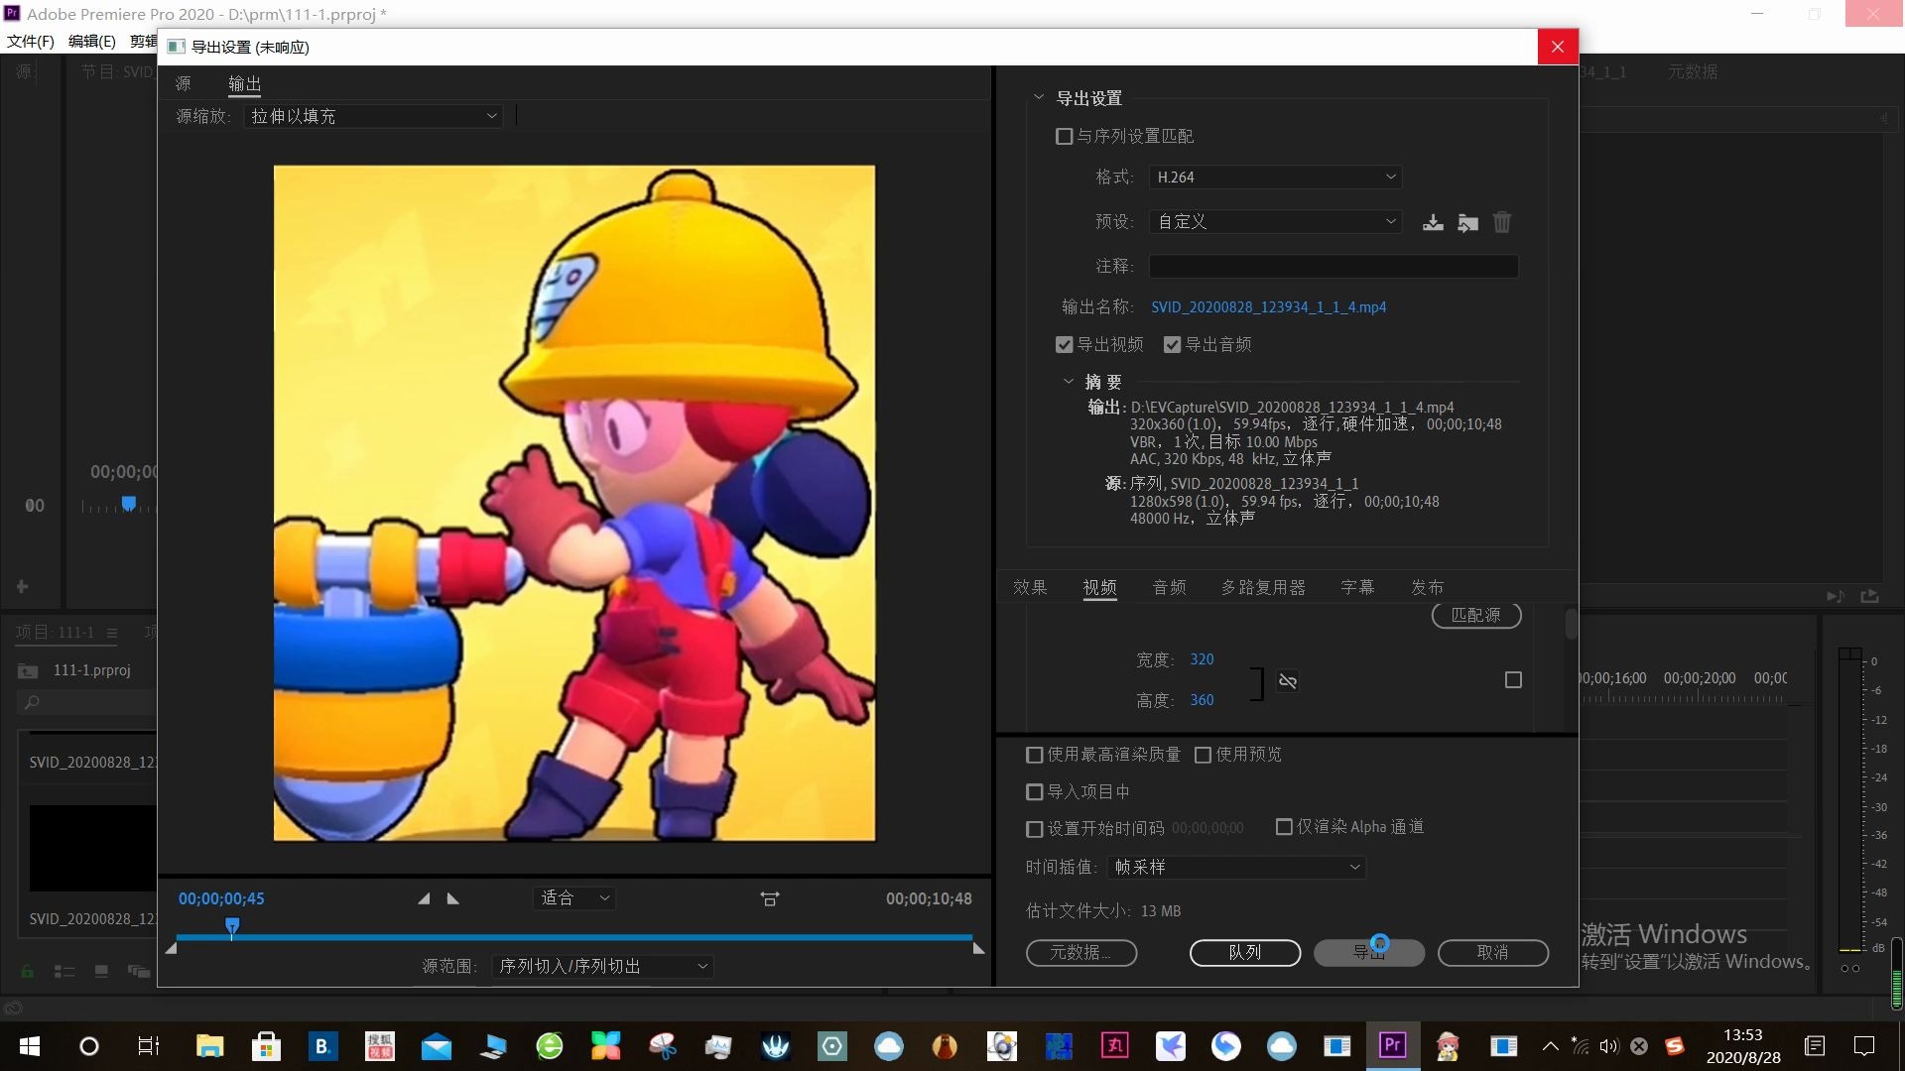Click the list view icon in Project panel
The height and width of the screenshot is (1071, 1905).
(64, 971)
